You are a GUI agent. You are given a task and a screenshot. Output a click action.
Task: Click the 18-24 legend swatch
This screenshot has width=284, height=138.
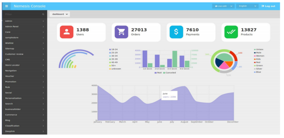110,49
